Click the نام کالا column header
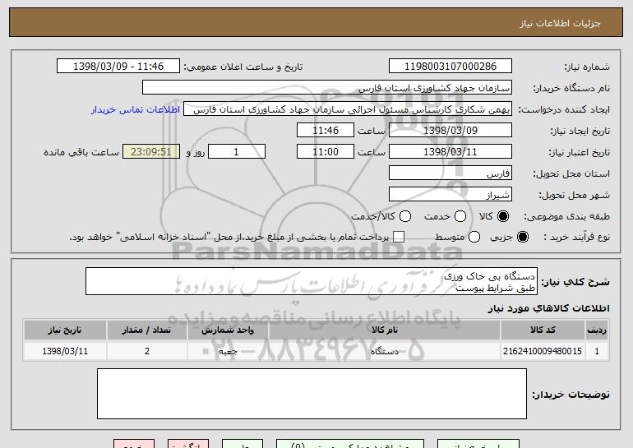 coord(385,330)
